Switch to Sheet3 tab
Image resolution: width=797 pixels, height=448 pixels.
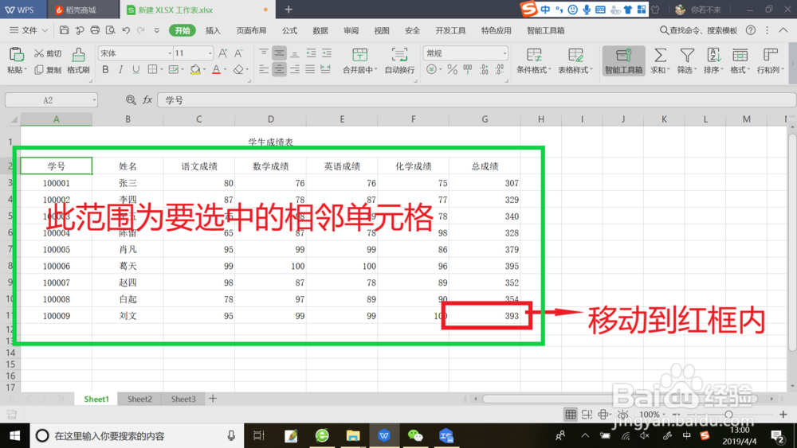coord(183,399)
